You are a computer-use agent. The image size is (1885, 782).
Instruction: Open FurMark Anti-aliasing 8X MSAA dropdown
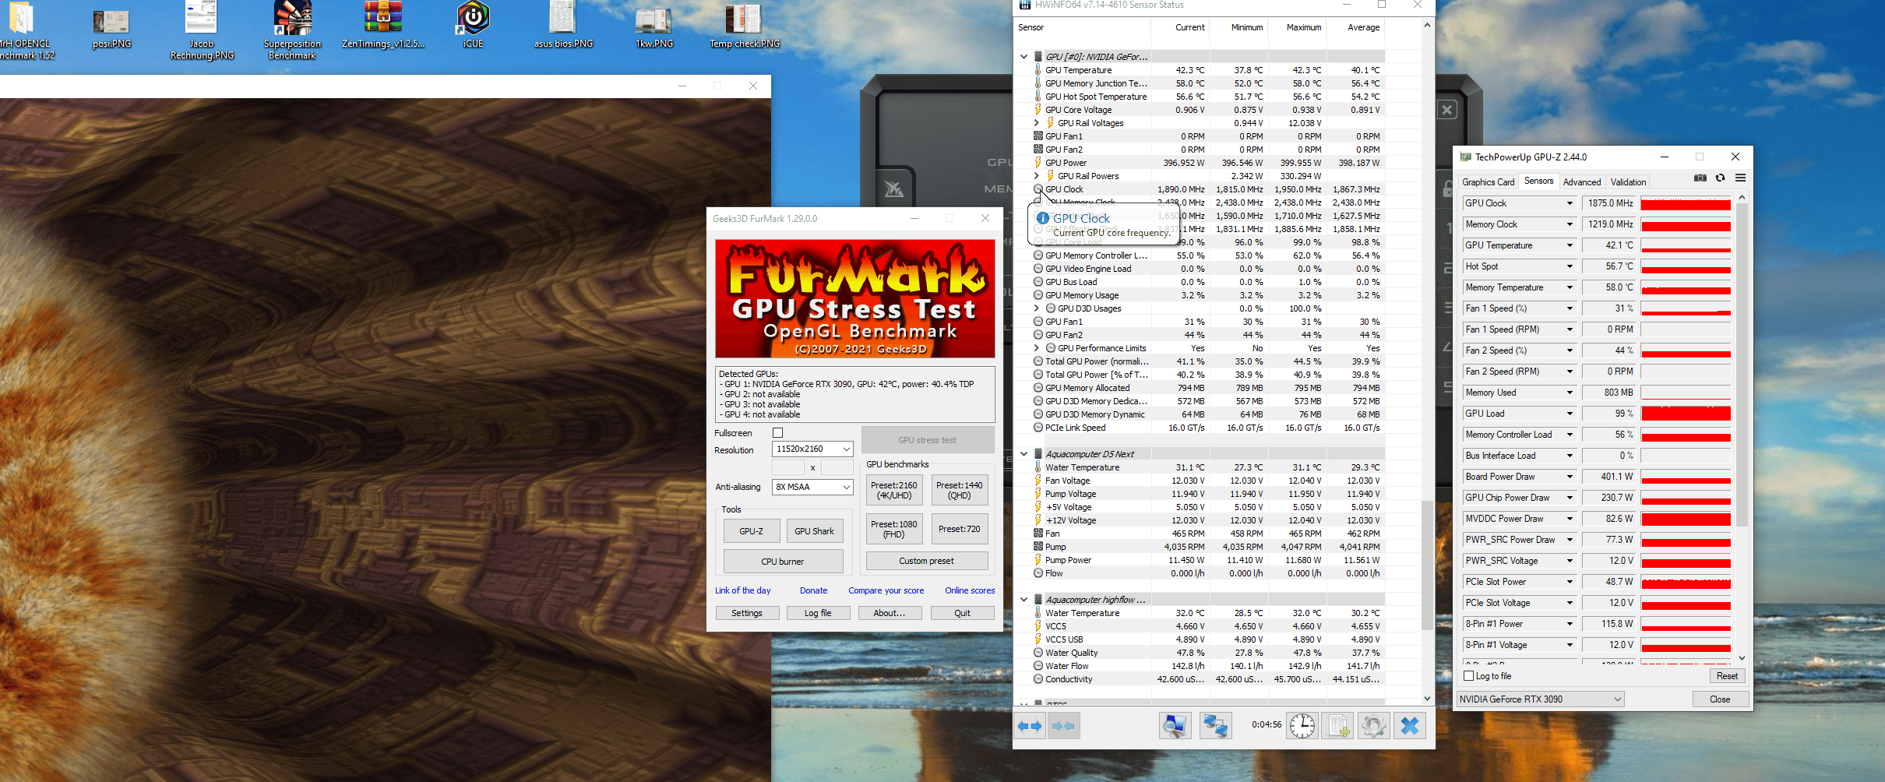(x=812, y=487)
